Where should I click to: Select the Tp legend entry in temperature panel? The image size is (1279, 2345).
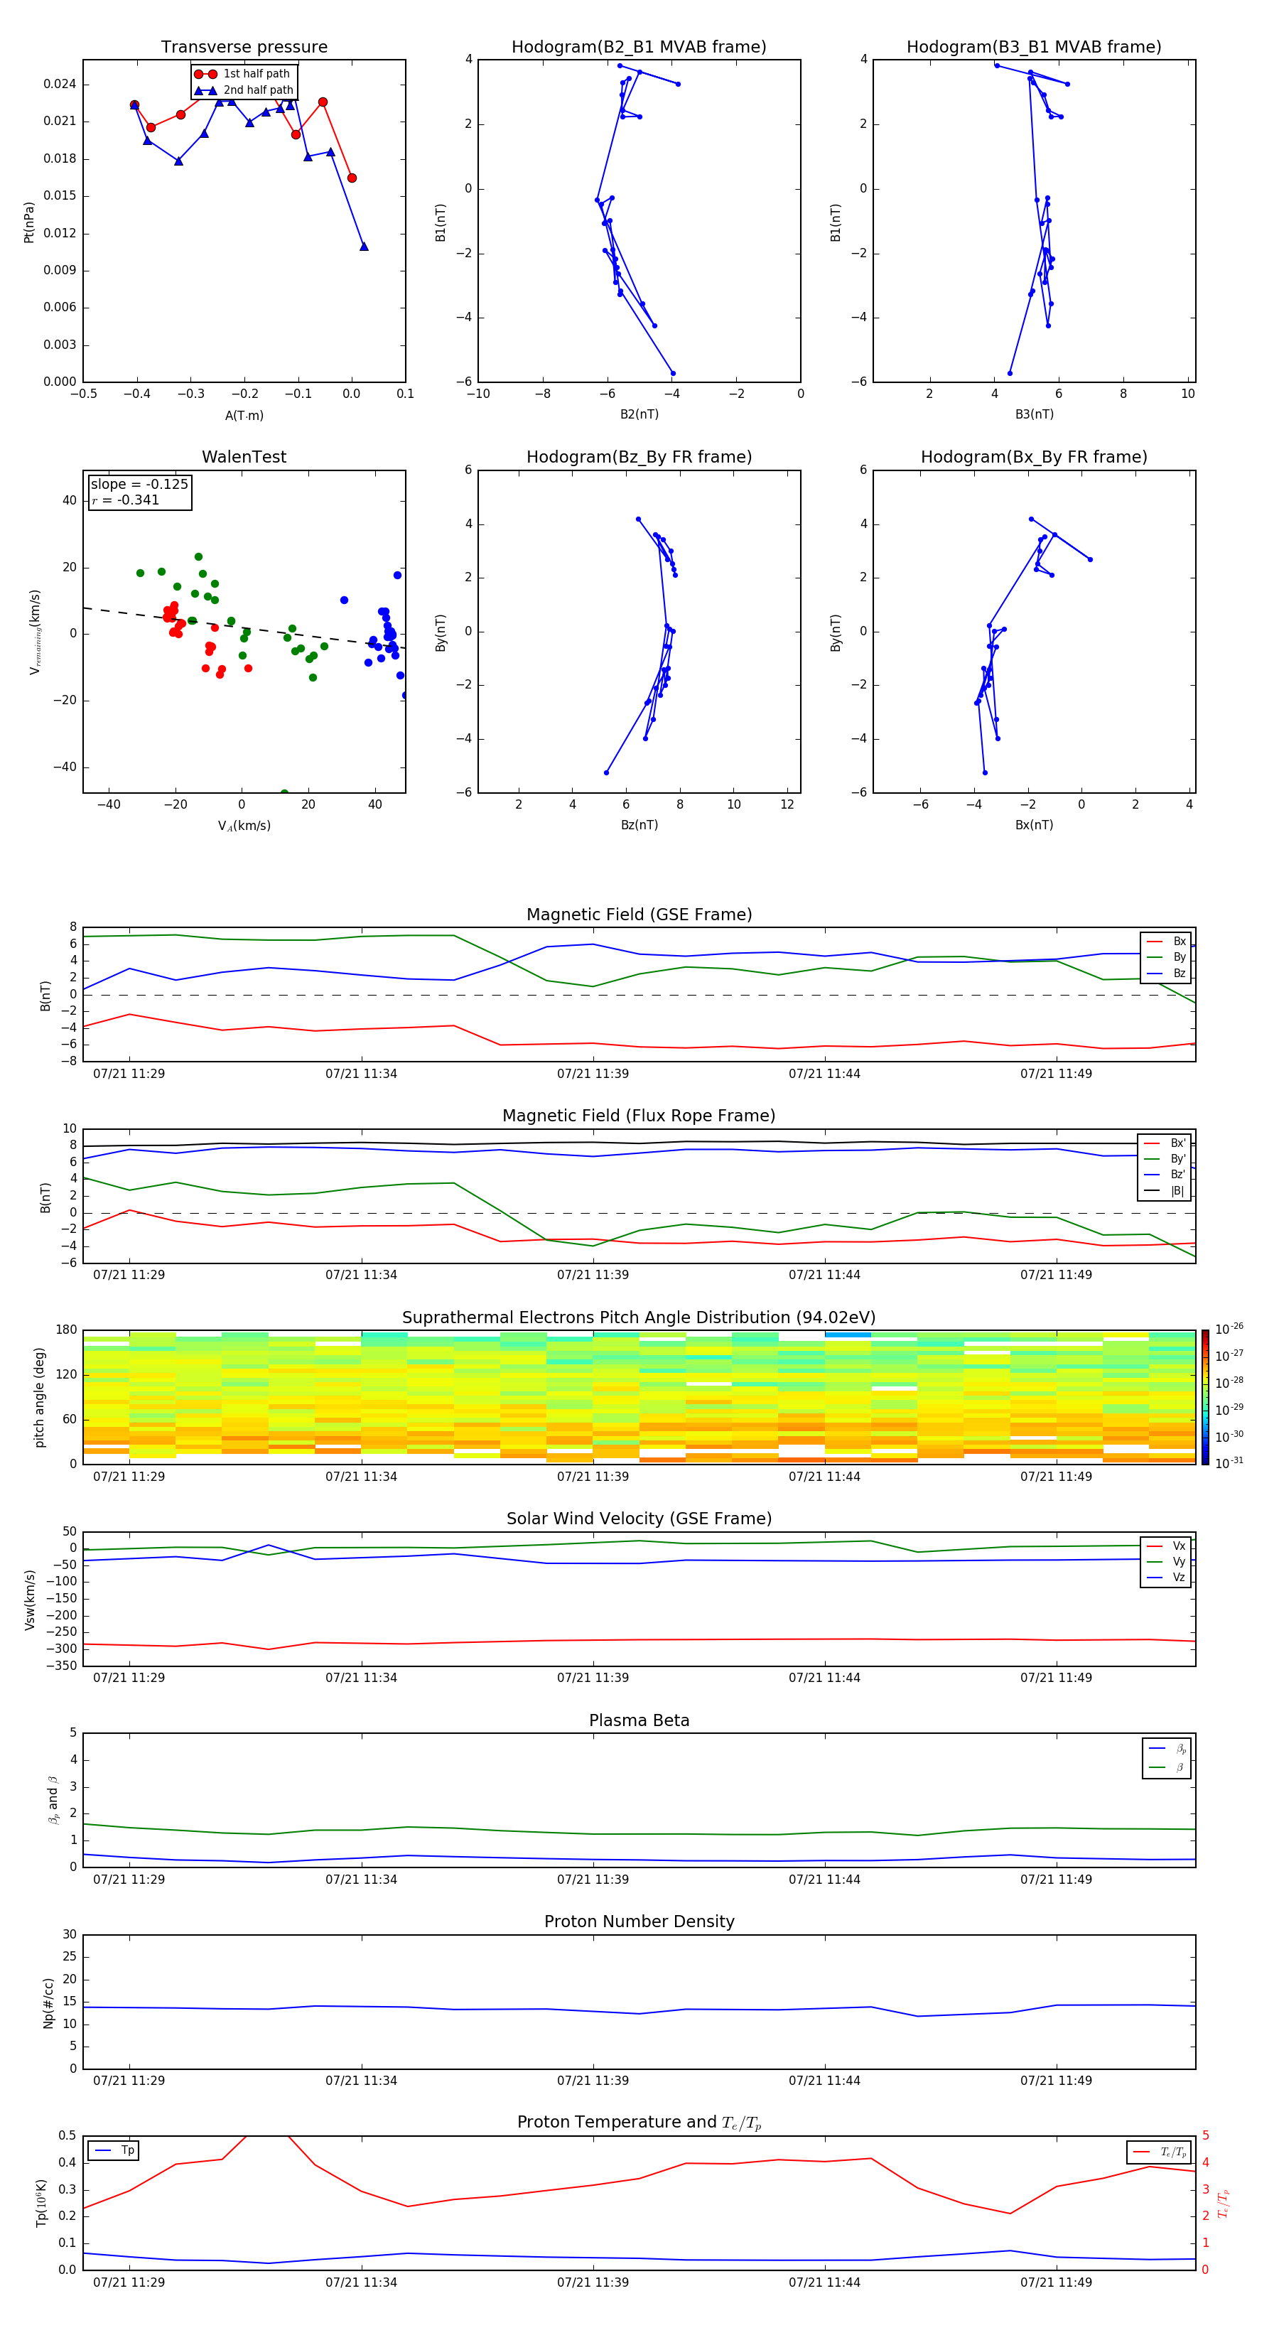(x=114, y=2150)
